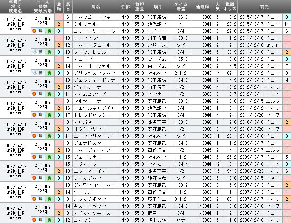
Task: Select horse name キストゥヘヴン
Action: click(x=90, y=206)
